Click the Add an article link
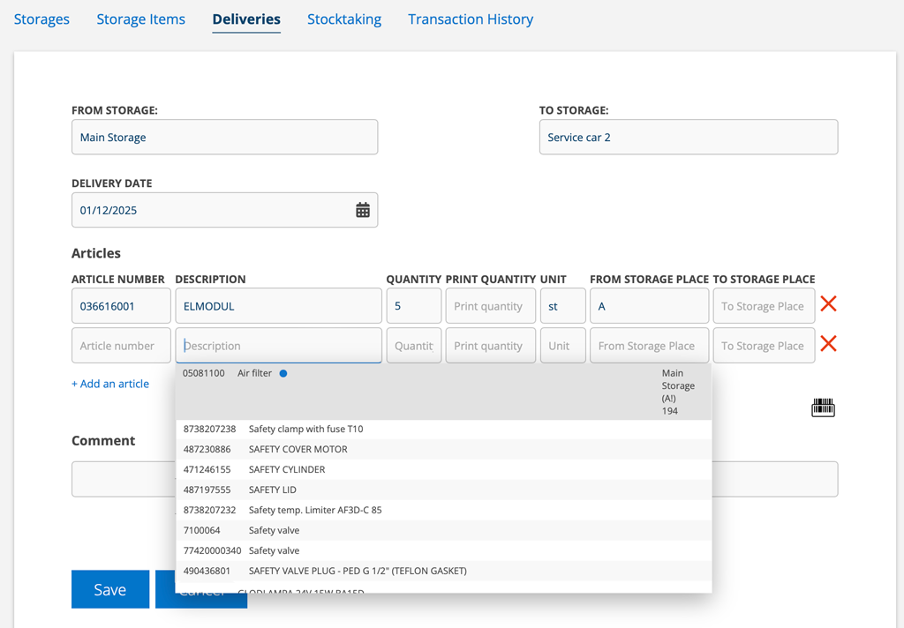904x628 pixels. click(110, 384)
